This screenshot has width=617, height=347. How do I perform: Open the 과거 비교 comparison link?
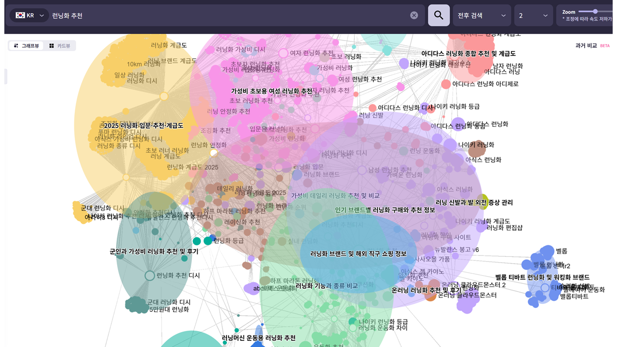click(x=586, y=45)
